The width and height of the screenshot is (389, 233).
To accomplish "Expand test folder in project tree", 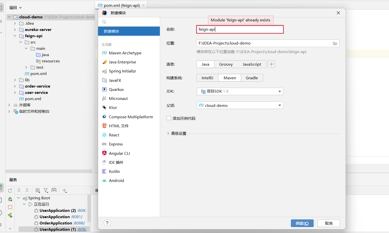I will 26,67.
